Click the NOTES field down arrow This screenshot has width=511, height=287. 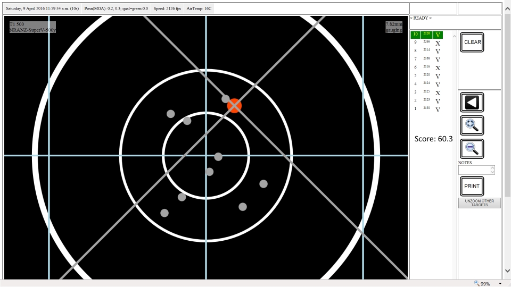pos(492,172)
